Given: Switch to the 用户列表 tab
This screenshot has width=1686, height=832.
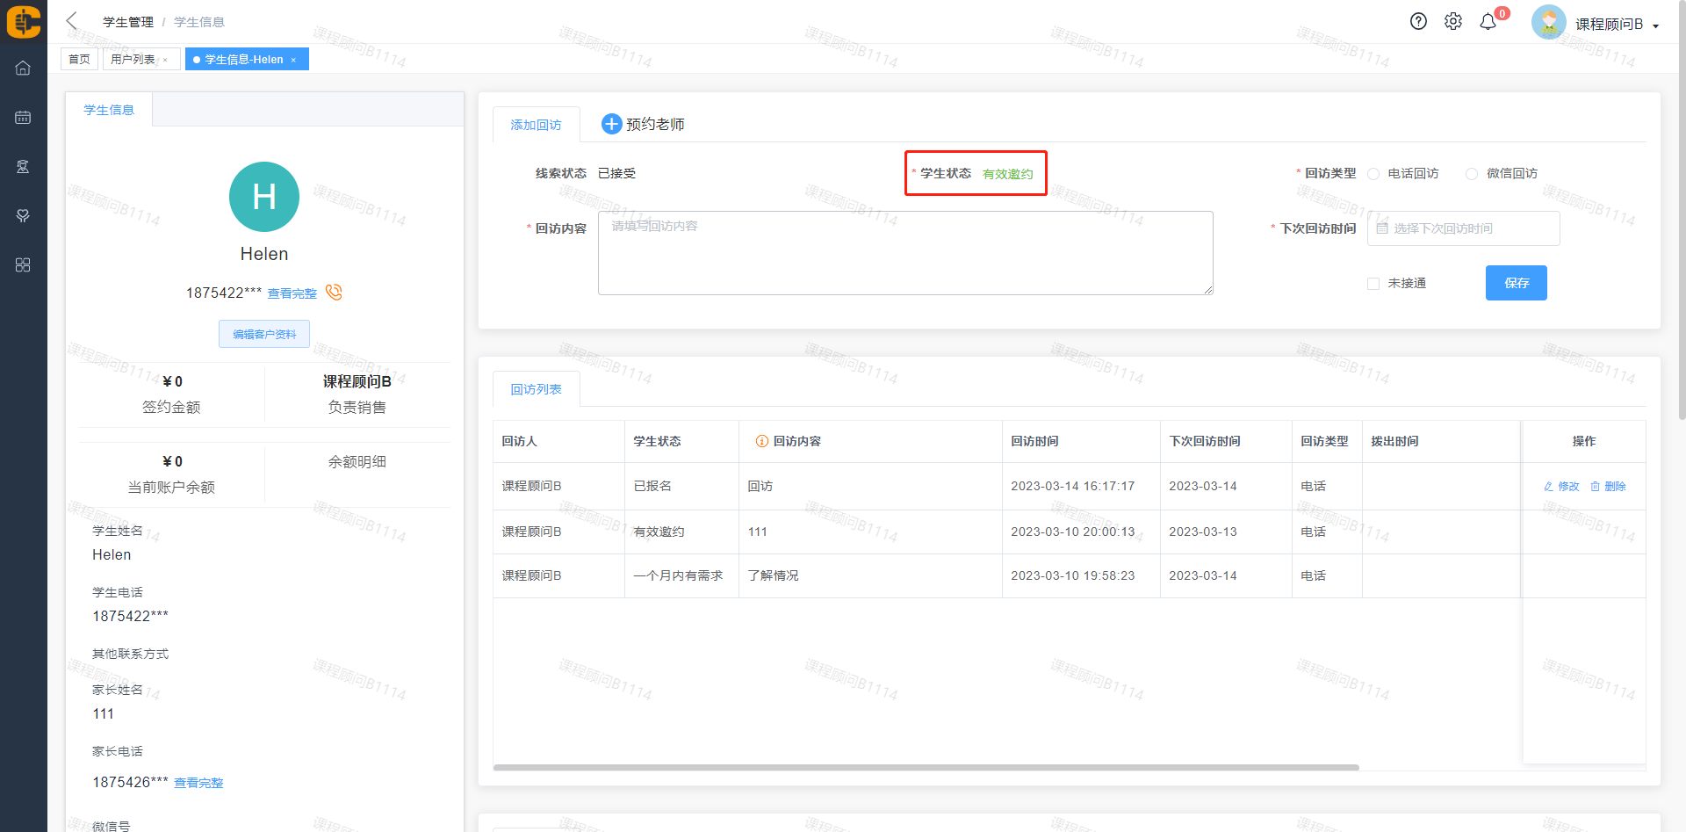Looking at the screenshot, I should point(133,60).
